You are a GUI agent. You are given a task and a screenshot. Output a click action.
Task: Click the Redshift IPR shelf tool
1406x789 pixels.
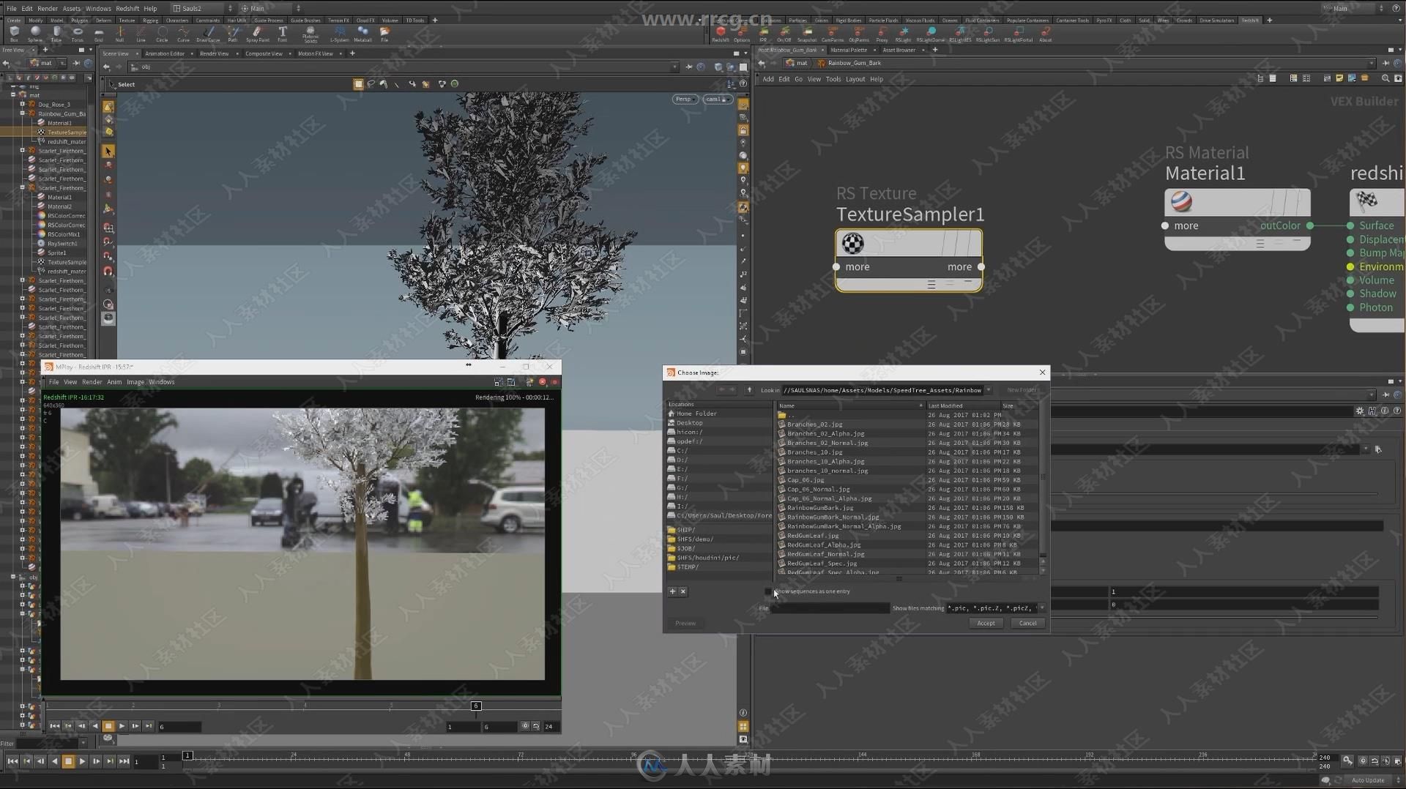pos(763,34)
